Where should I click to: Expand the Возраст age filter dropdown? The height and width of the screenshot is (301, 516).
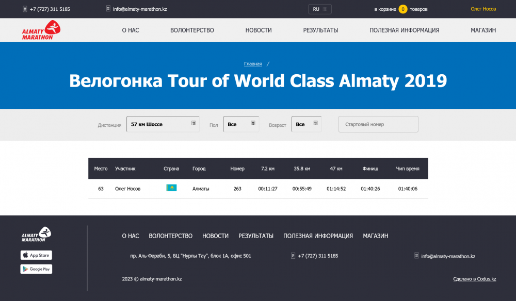click(x=306, y=124)
